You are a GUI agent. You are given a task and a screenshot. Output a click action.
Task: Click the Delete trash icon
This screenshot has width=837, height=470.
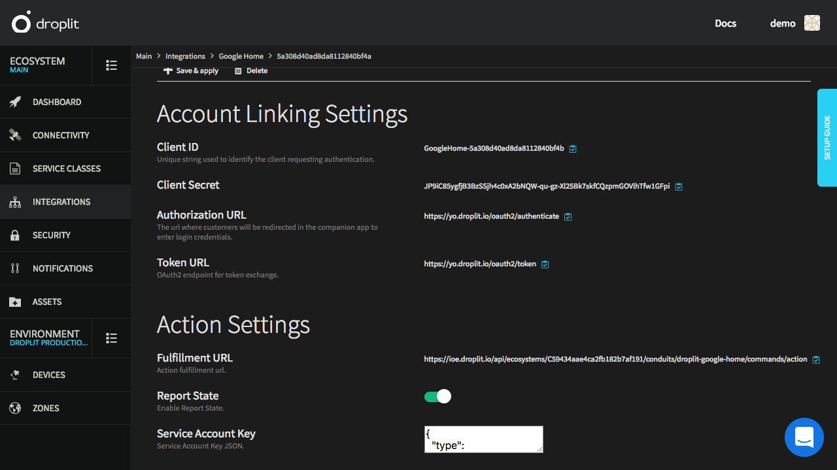click(x=238, y=71)
